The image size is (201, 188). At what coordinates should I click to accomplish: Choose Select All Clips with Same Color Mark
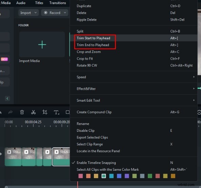pyautogui.click(x=133, y=169)
